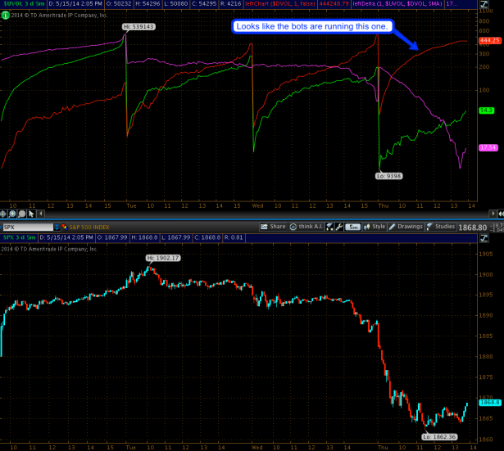
Task: Select the zoom magnifier tool
Action: click(x=12, y=214)
